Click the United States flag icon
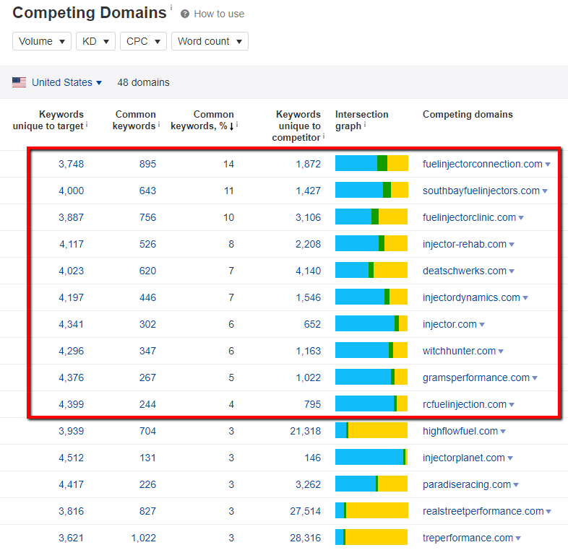Viewport: 568px width, 550px height. pos(20,82)
